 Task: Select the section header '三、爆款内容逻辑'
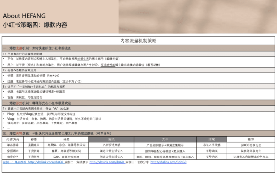tap(138, 133)
